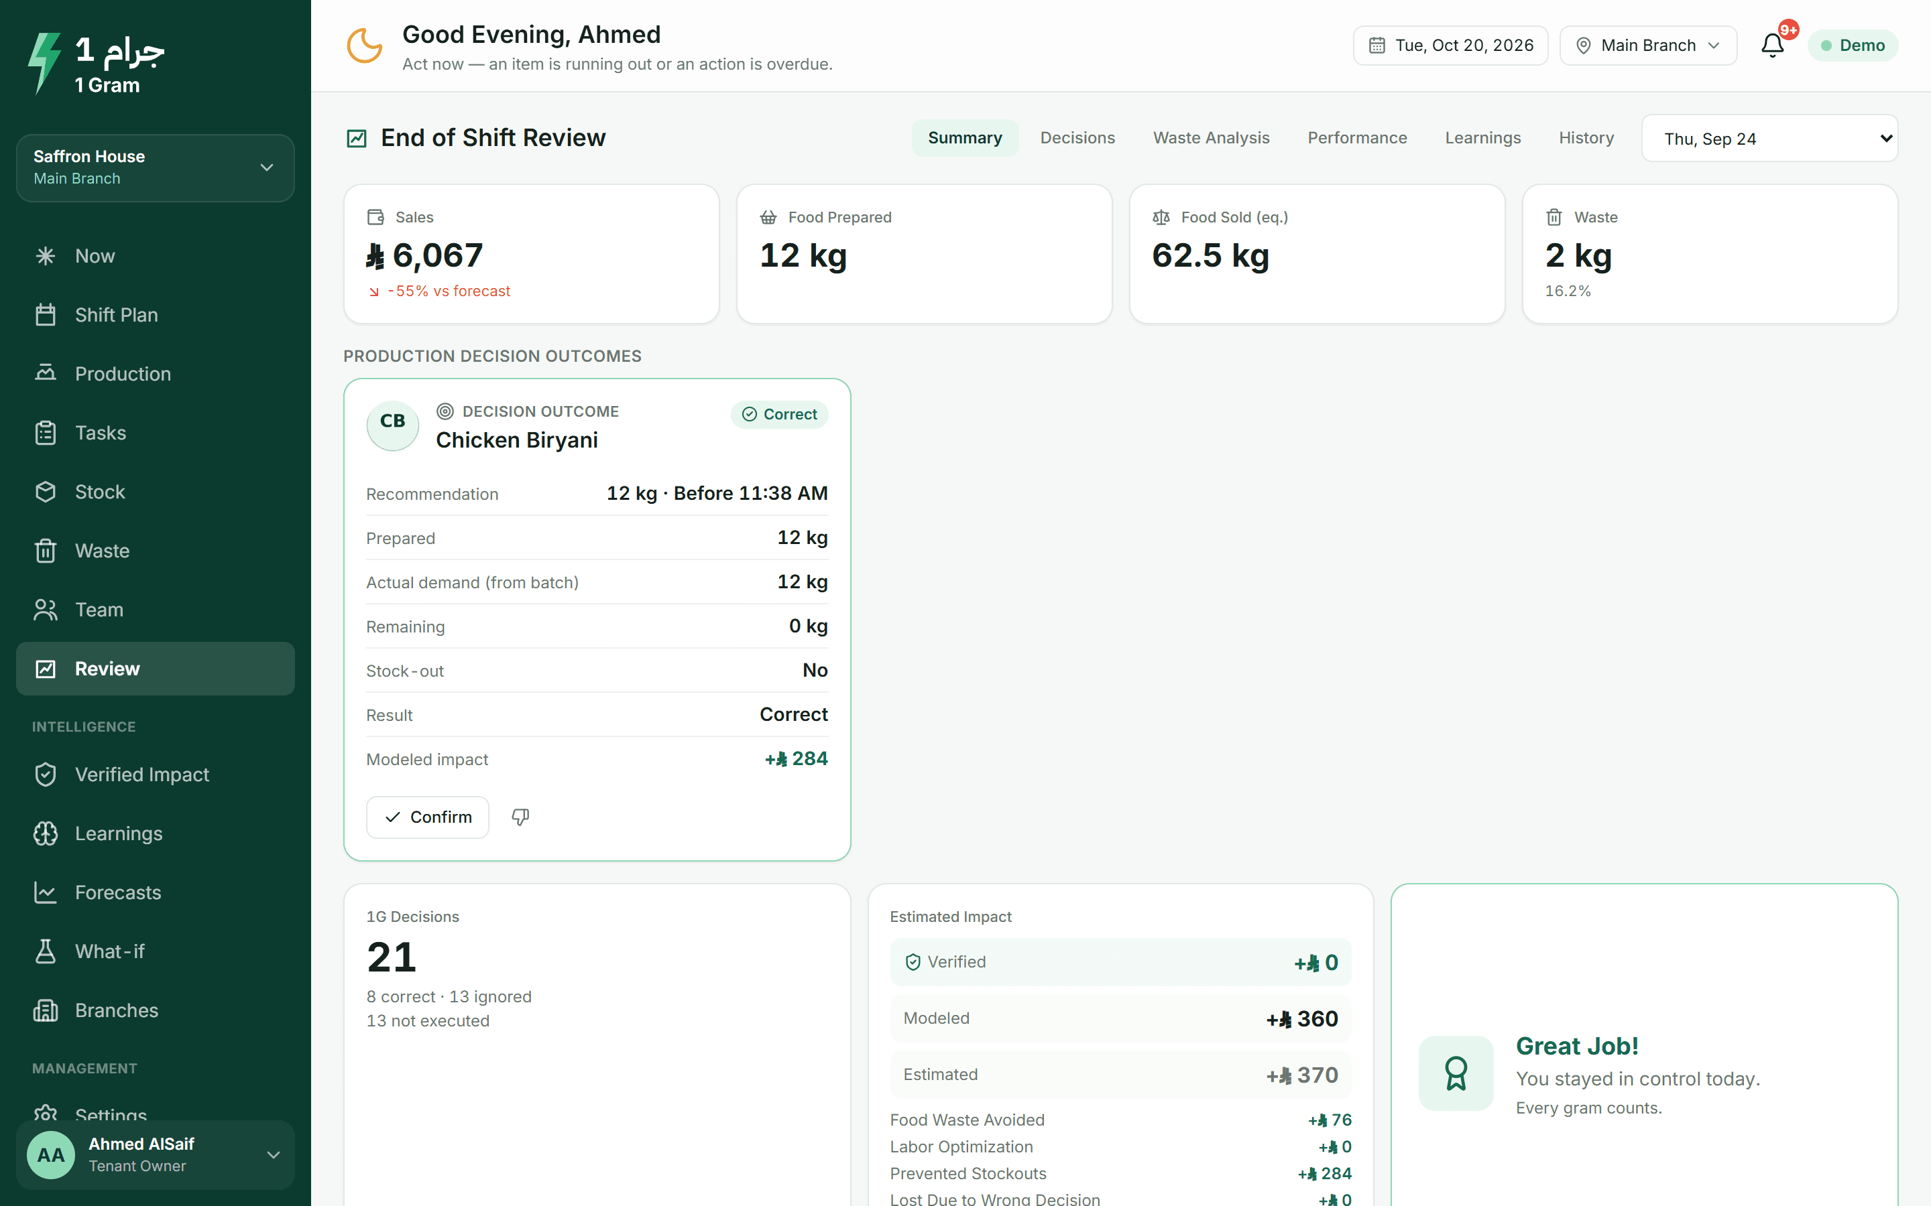Screen dimensions: 1931x1206
Task: Click the Sales summary card
Action: [532, 254]
